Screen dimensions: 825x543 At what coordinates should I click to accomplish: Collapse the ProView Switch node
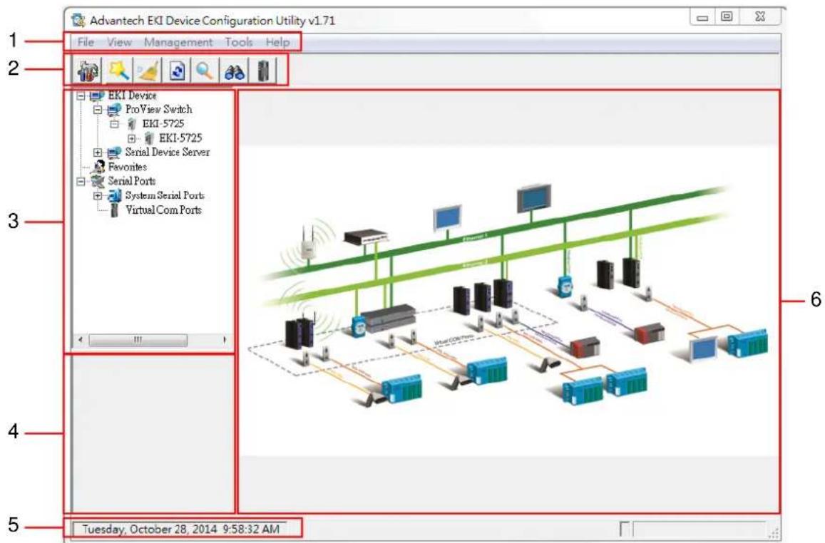(x=98, y=110)
